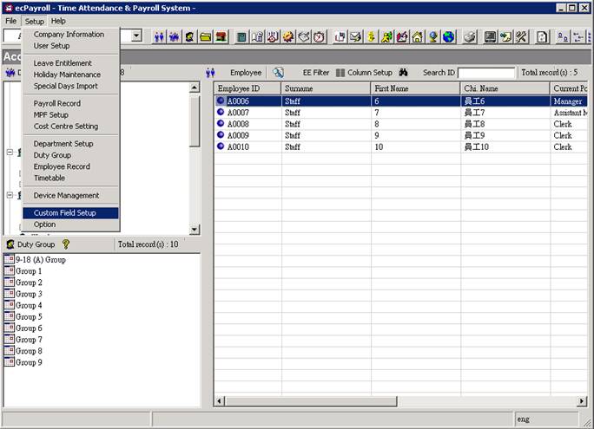Open the File menu
594x429 pixels.
point(10,21)
